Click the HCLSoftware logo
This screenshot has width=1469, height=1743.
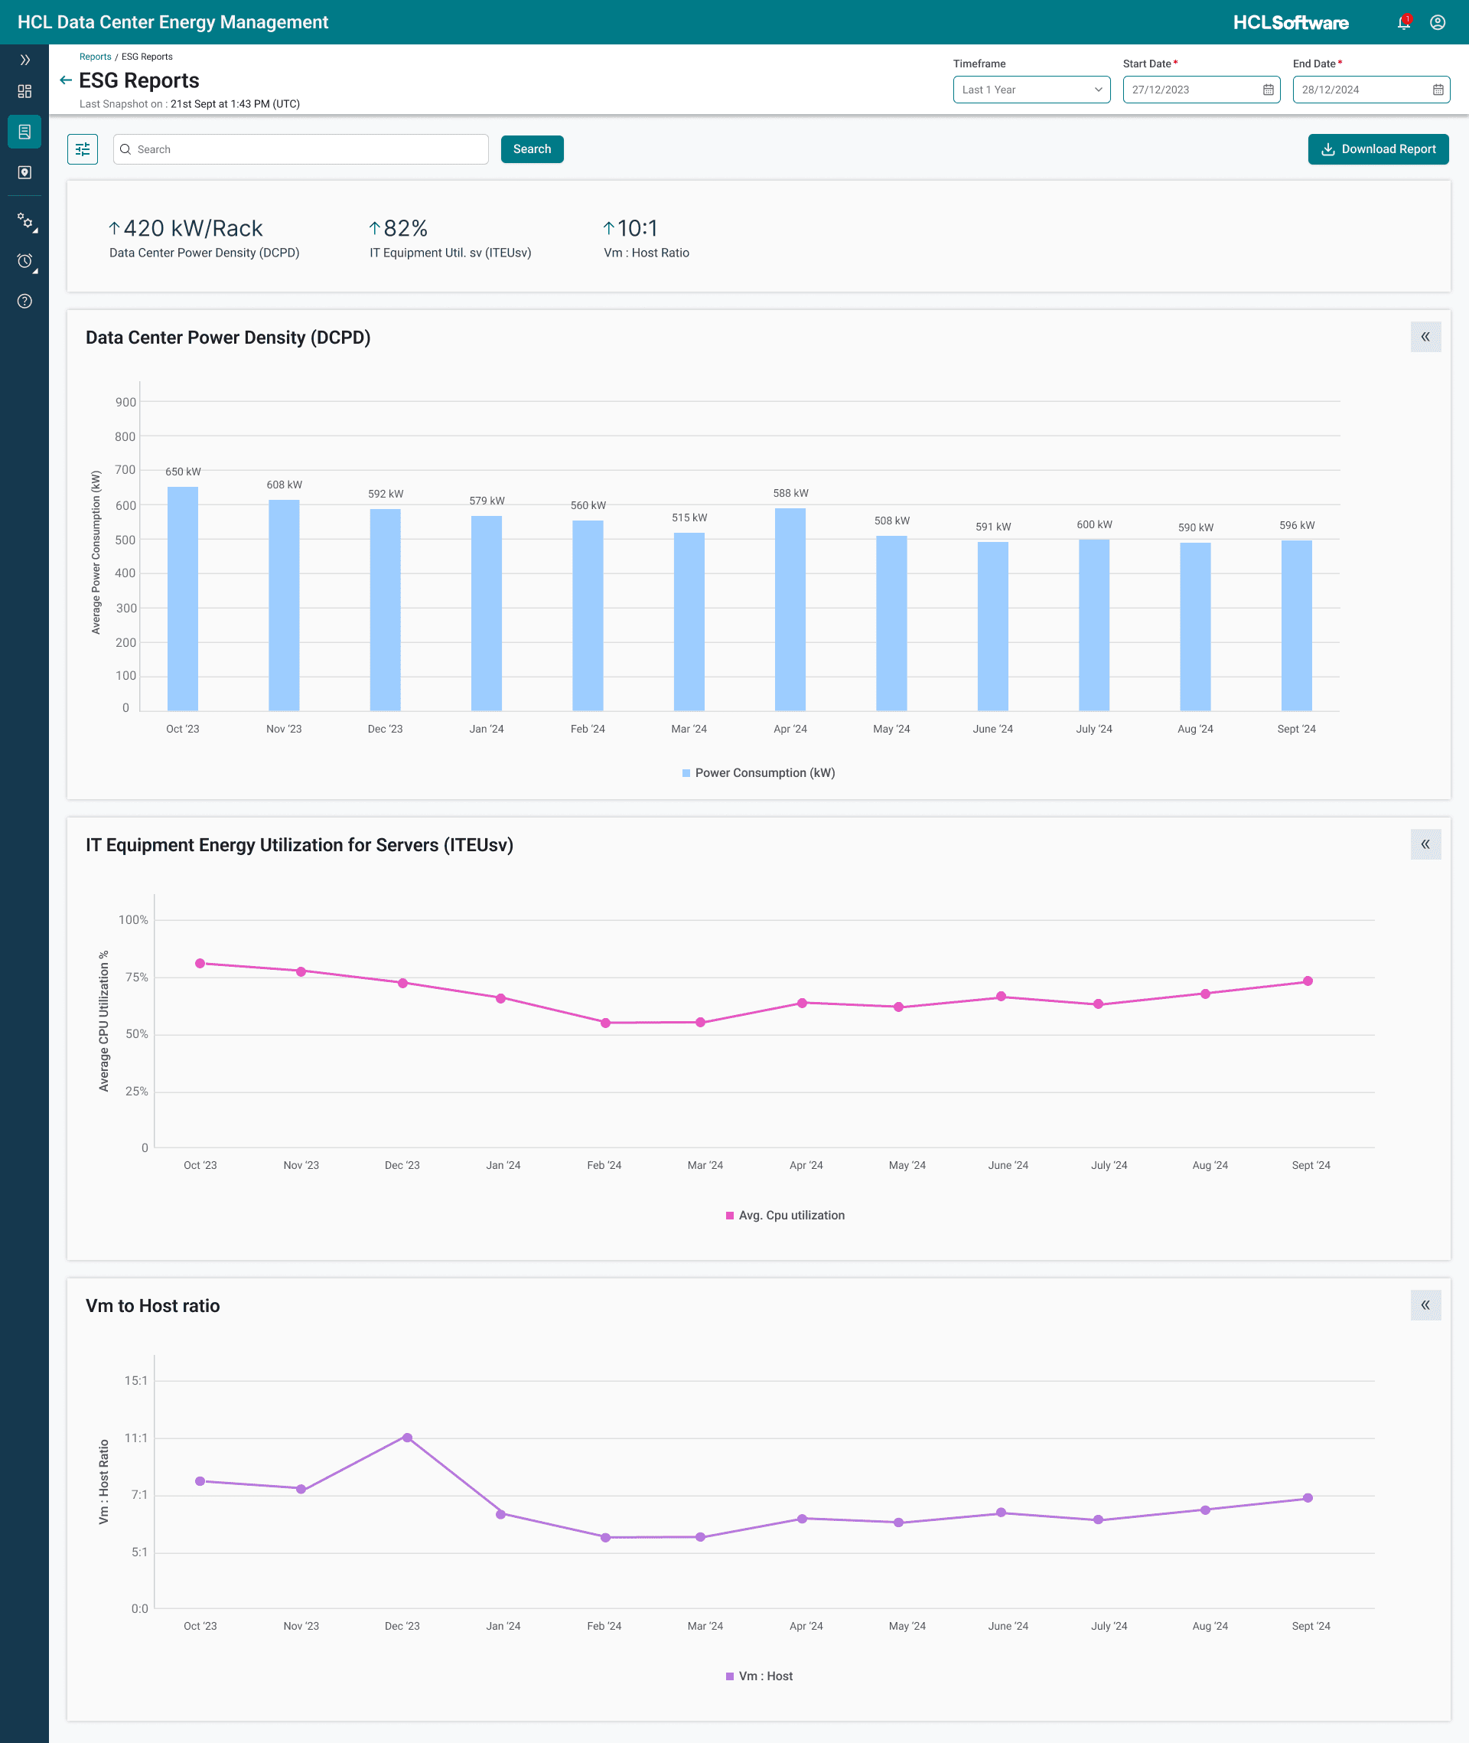click(x=1291, y=22)
